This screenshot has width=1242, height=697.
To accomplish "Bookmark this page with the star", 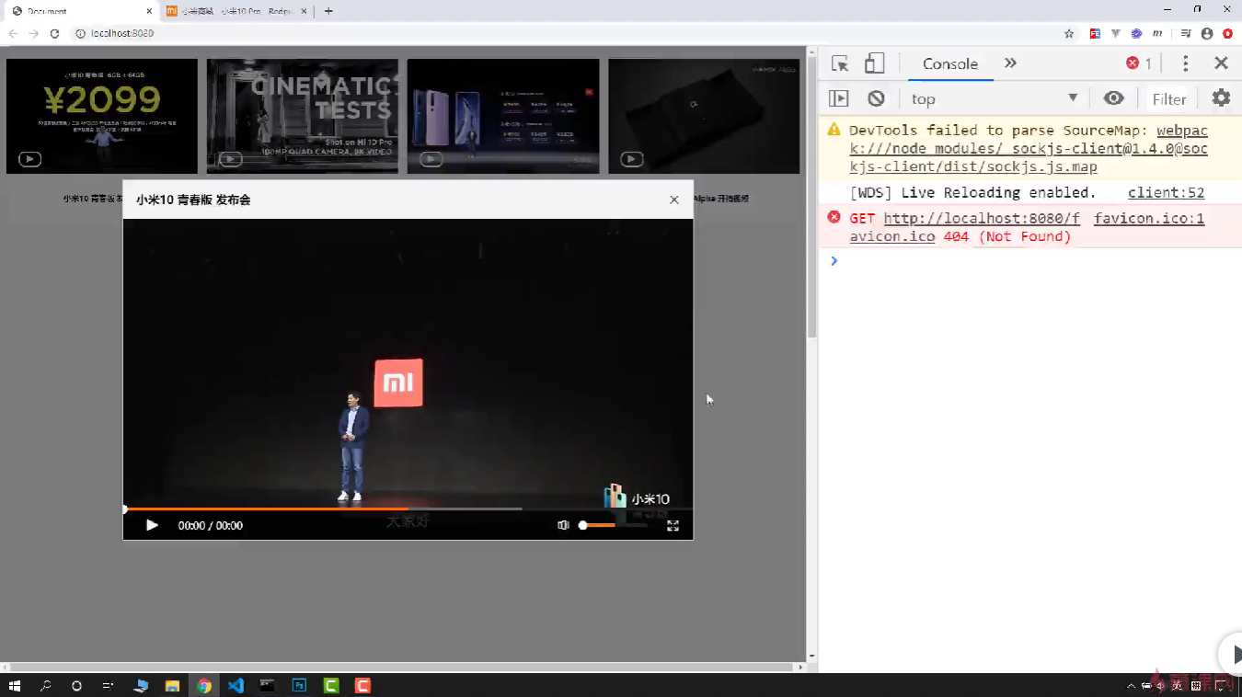I will (x=1069, y=33).
